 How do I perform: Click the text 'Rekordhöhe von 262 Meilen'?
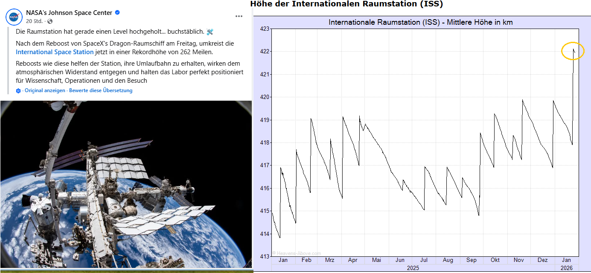[173, 52]
